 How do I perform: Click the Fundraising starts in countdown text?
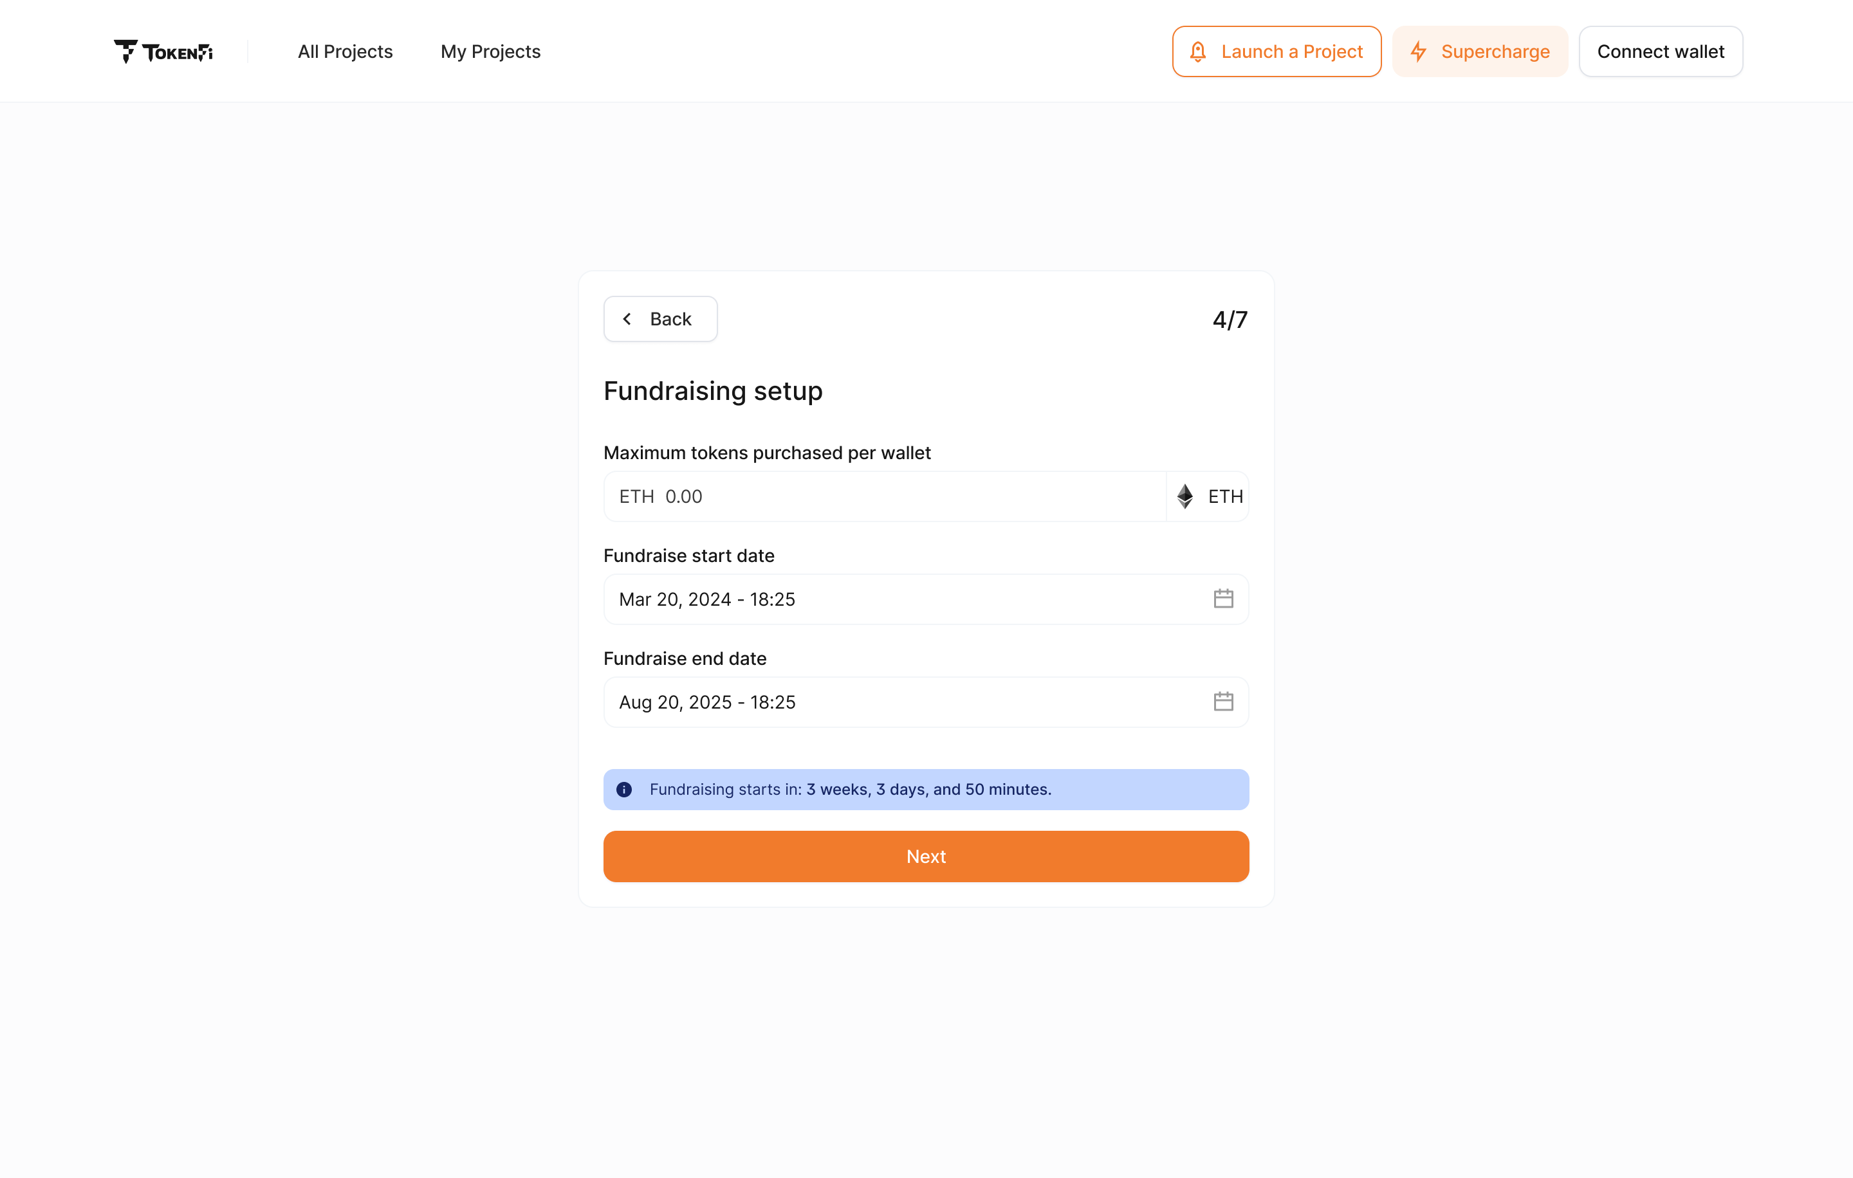(851, 790)
